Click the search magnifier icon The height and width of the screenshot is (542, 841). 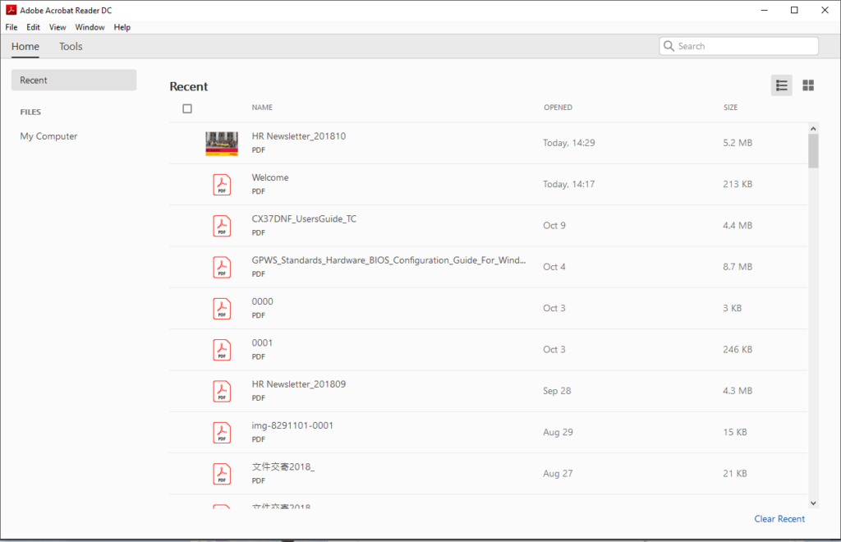point(669,45)
